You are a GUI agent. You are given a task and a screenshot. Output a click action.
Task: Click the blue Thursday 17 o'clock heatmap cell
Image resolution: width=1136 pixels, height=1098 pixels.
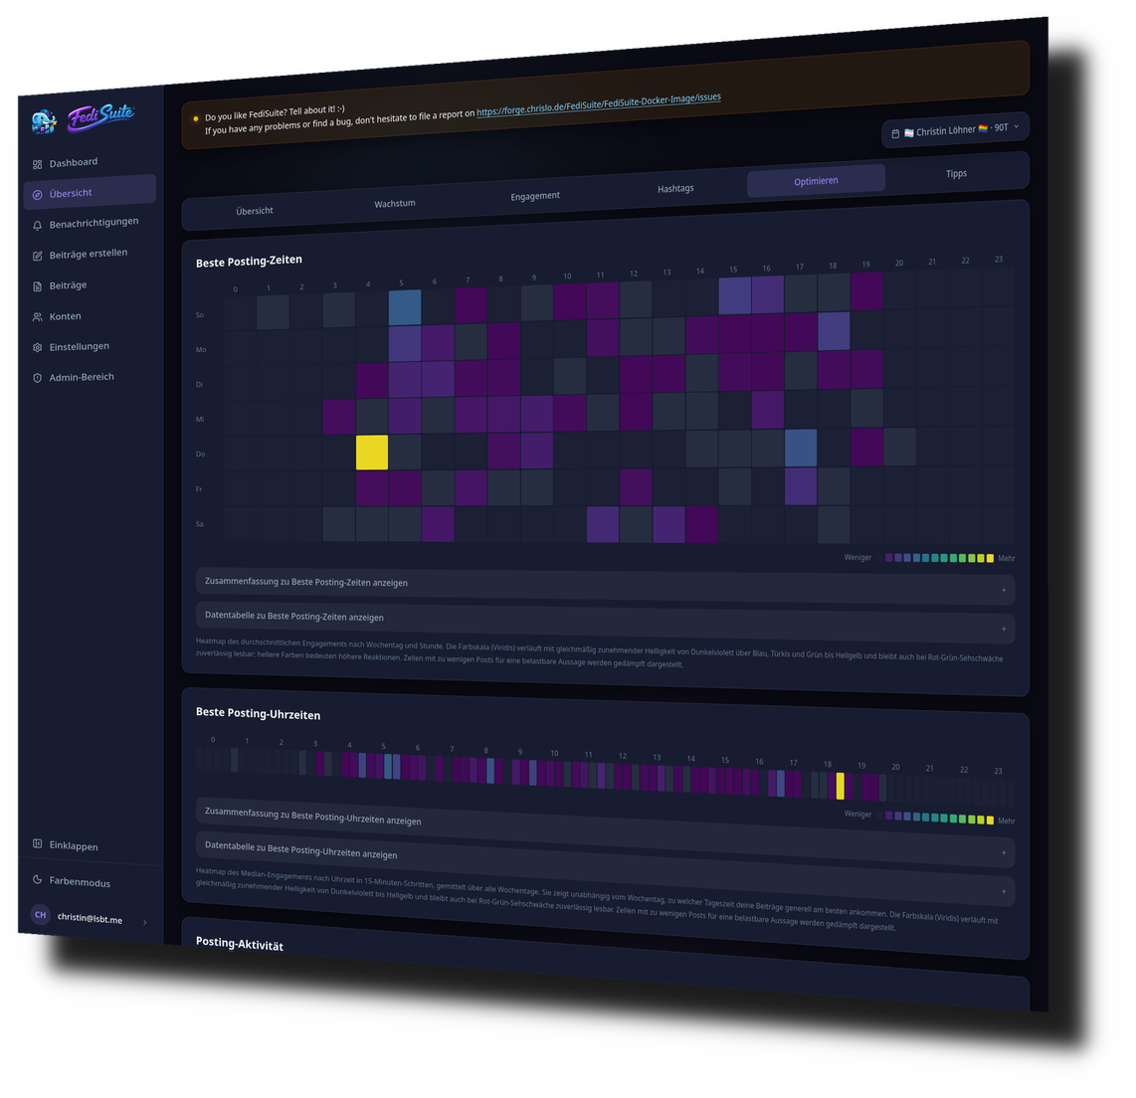coord(801,448)
